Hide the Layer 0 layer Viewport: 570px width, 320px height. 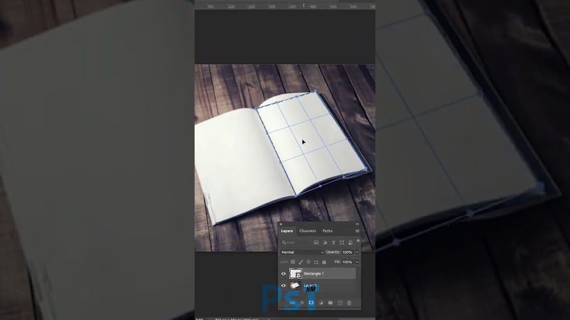(x=283, y=286)
